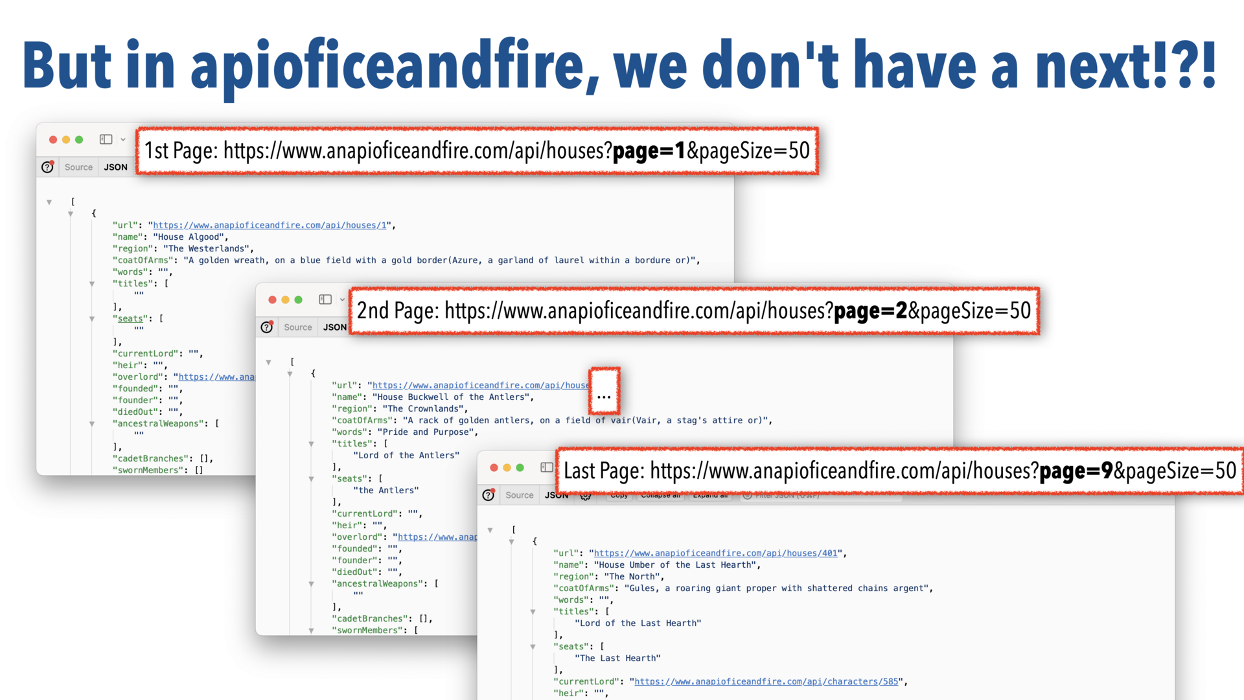Toggle sidebar in the 2nd Page window
The image size is (1244, 700).
(325, 299)
